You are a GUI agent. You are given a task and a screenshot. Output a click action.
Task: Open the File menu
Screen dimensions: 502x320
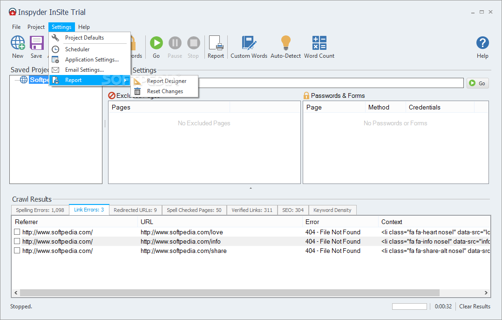pyautogui.click(x=16, y=27)
